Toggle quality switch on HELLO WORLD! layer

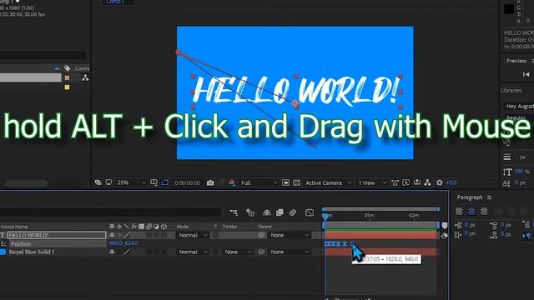click(x=127, y=235)
